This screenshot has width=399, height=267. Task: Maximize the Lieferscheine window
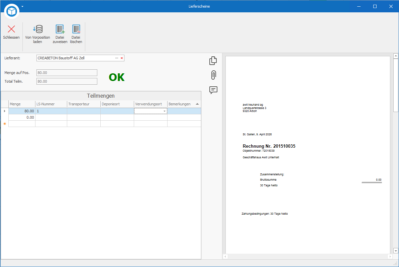pos(375,6)
